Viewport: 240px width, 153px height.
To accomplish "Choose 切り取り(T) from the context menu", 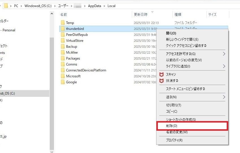I will pos(174,105).
